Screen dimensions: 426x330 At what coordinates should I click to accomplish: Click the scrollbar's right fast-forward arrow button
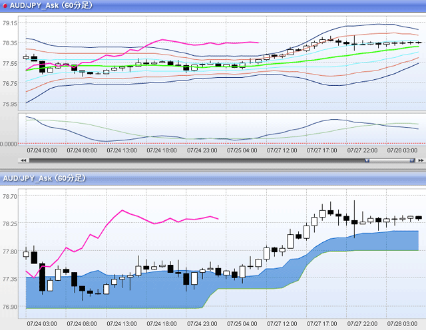[x=421, y=160]
